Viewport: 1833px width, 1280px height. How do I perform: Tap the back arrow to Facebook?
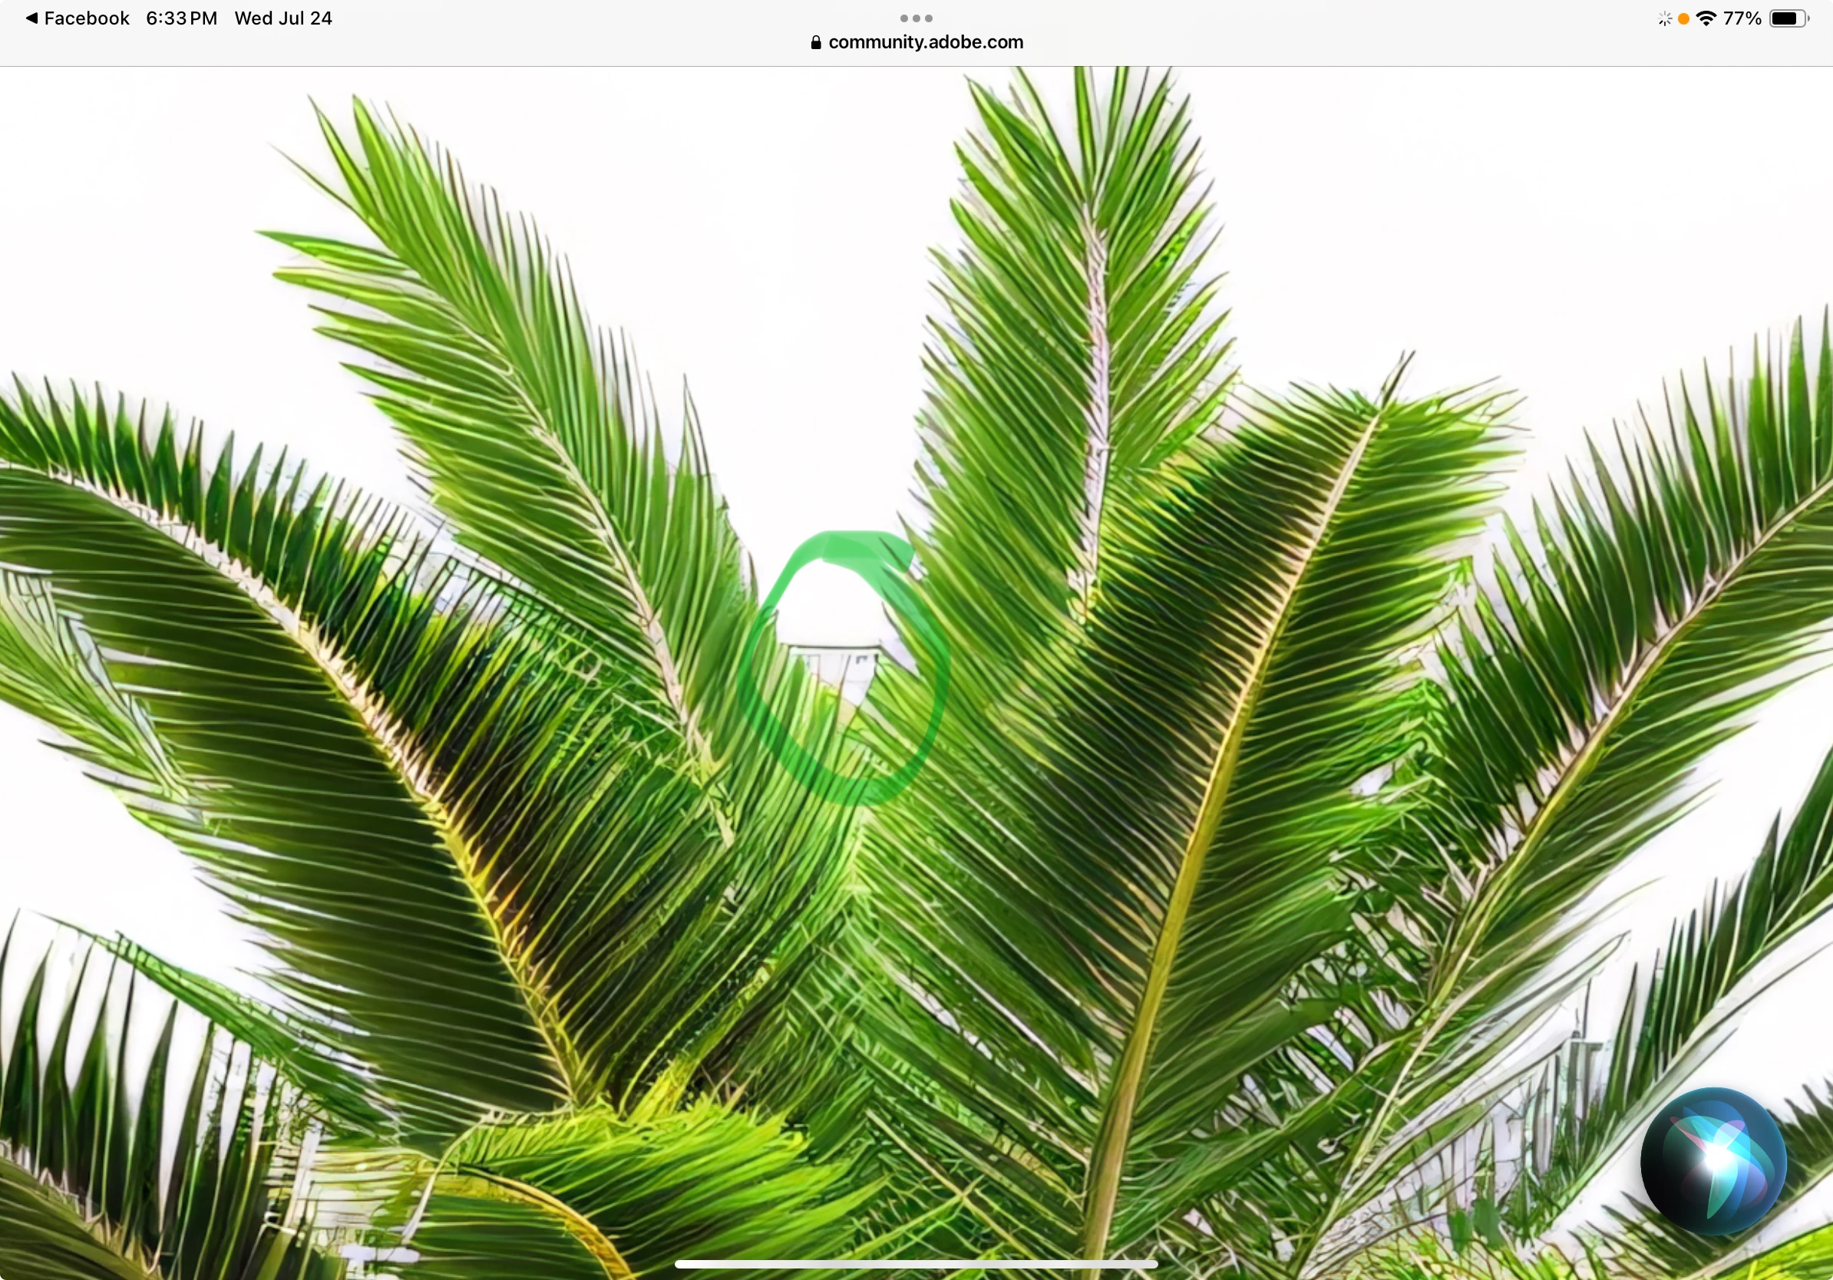pos(31,18)
